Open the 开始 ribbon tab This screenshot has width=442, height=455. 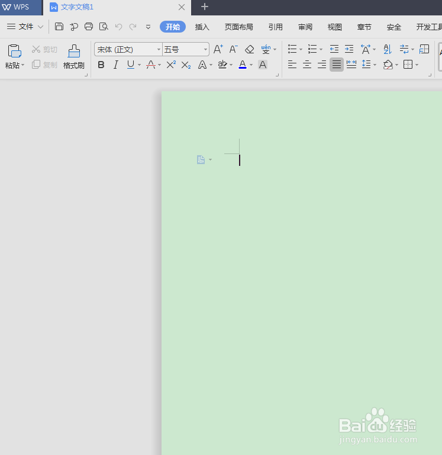tap(173, 27)
